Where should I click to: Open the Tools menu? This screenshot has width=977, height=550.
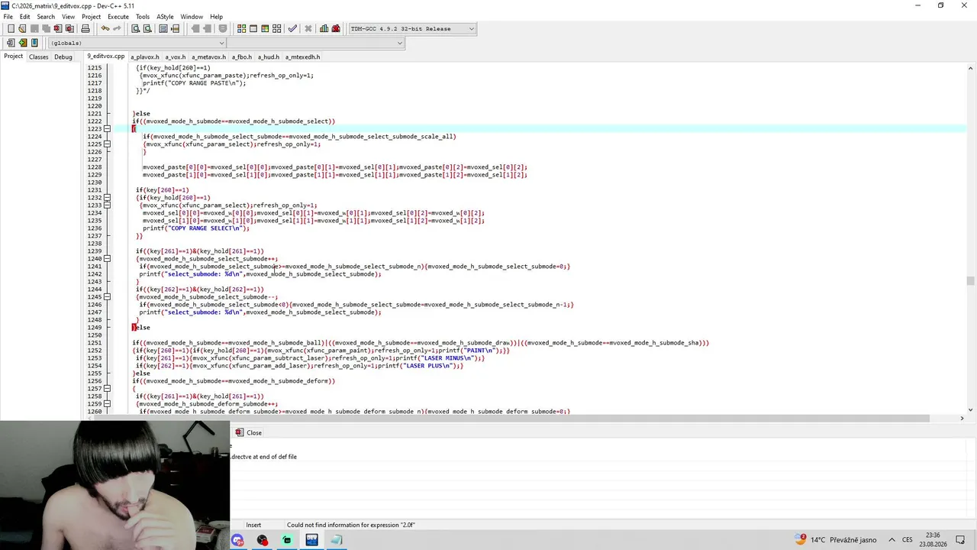click(143, 17)
